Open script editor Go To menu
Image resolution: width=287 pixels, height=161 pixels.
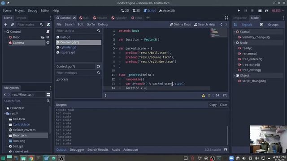pos(91,25)
